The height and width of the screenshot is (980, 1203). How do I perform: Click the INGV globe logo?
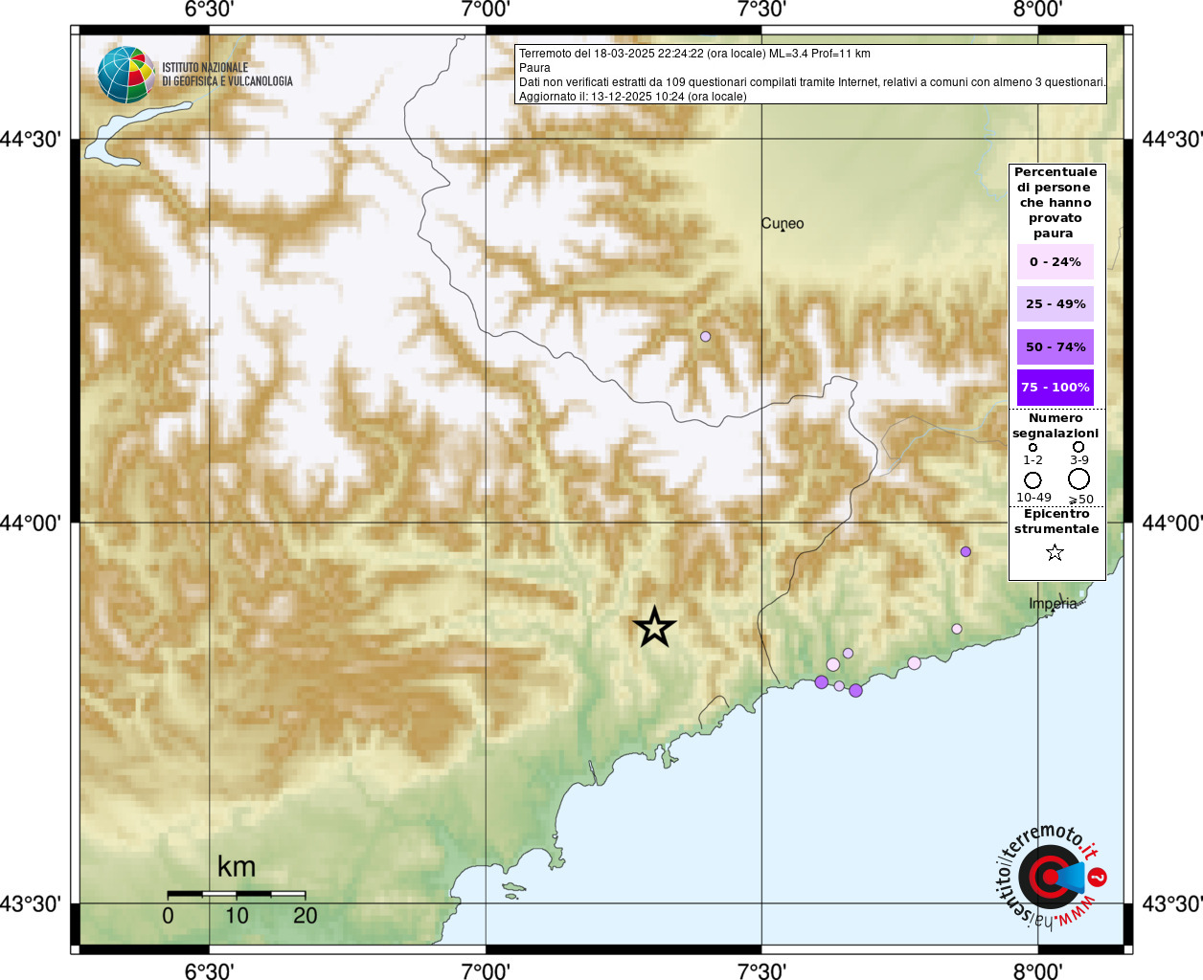coord(125,75)
